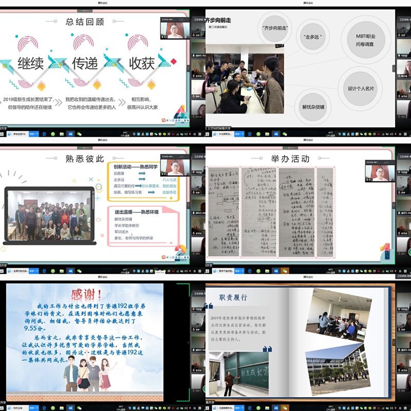Open Windows Start button under 熟悉彼此 slide

[x=2, y=271]
